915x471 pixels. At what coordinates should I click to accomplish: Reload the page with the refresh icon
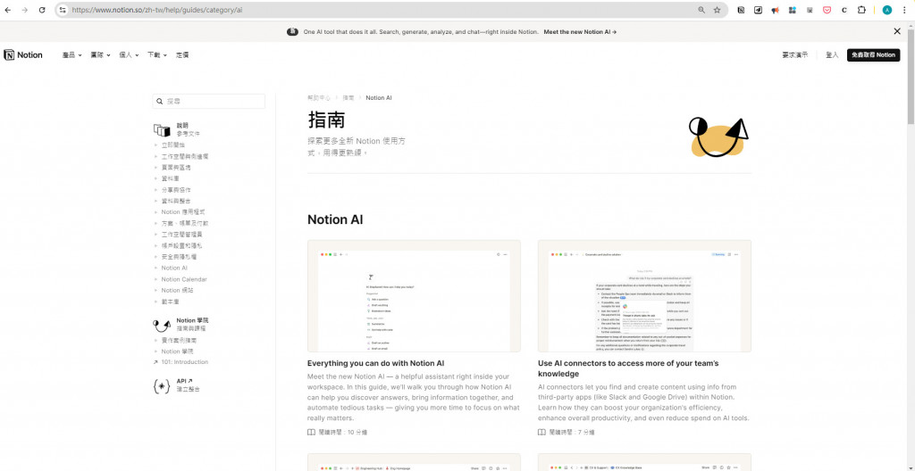click(42, 10)
